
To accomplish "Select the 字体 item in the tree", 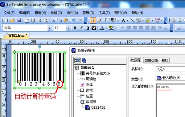I will click(x=89, y=85).
